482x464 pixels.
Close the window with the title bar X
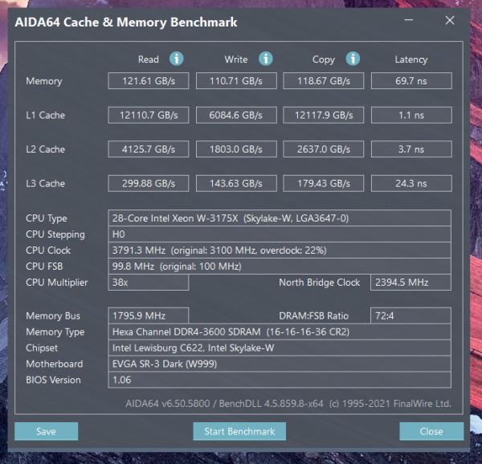click(448, 22)
